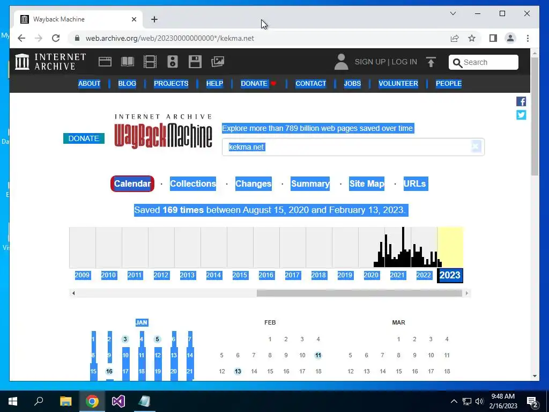Screen dimensions: 549x412
Task: Open PEOPLE in the nav bar
Action: point(449,83)
